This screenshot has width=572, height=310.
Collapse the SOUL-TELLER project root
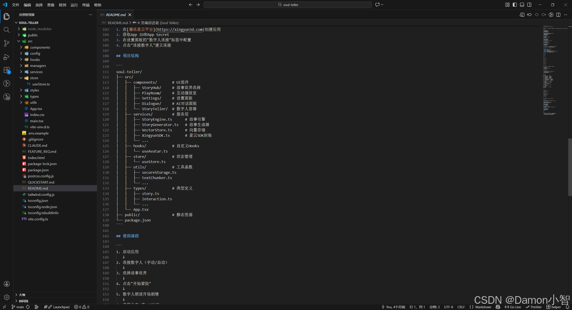click(55, 22)
